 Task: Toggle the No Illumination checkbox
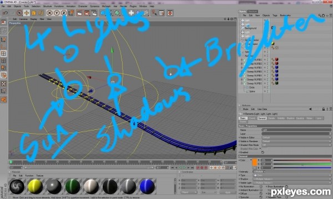[261, 186]
